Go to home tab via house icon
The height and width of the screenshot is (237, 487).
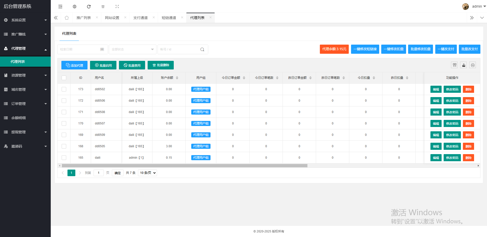point(67,18)
